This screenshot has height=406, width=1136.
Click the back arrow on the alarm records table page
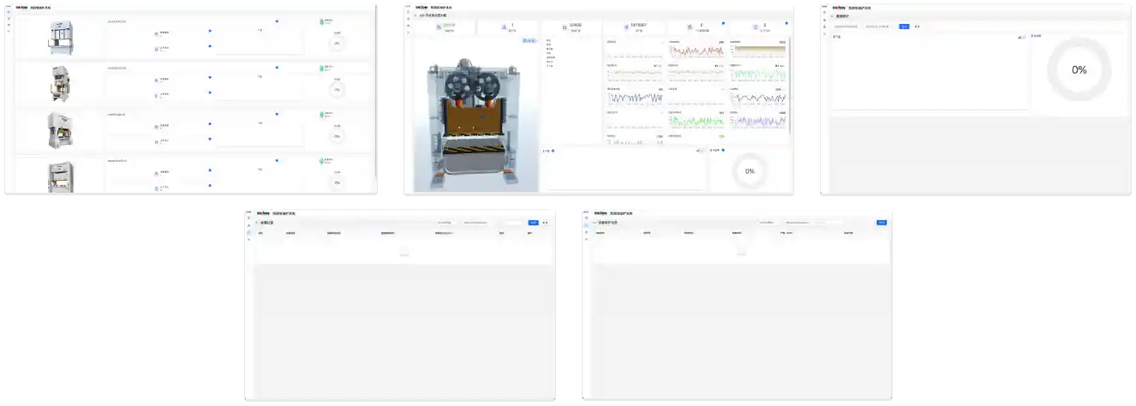256,223
